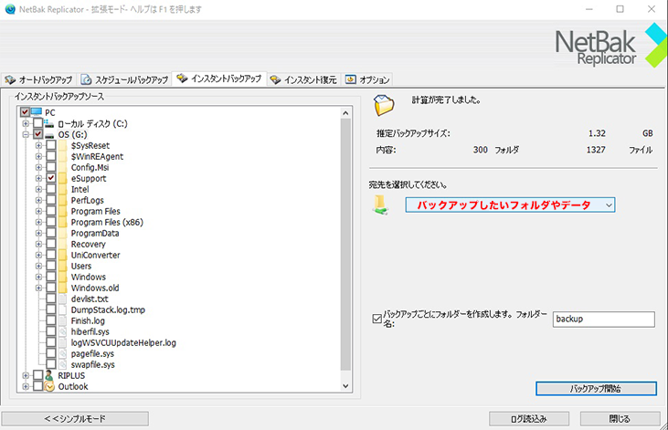Click the Windows folder icon
Screen dimensions: 668x430
(63, 277)
